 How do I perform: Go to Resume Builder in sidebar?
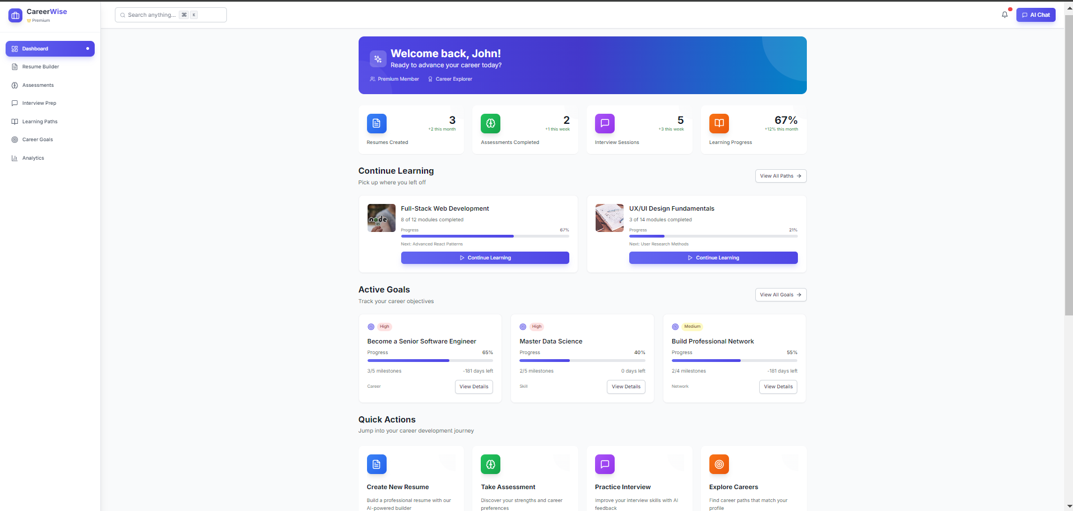50,67
